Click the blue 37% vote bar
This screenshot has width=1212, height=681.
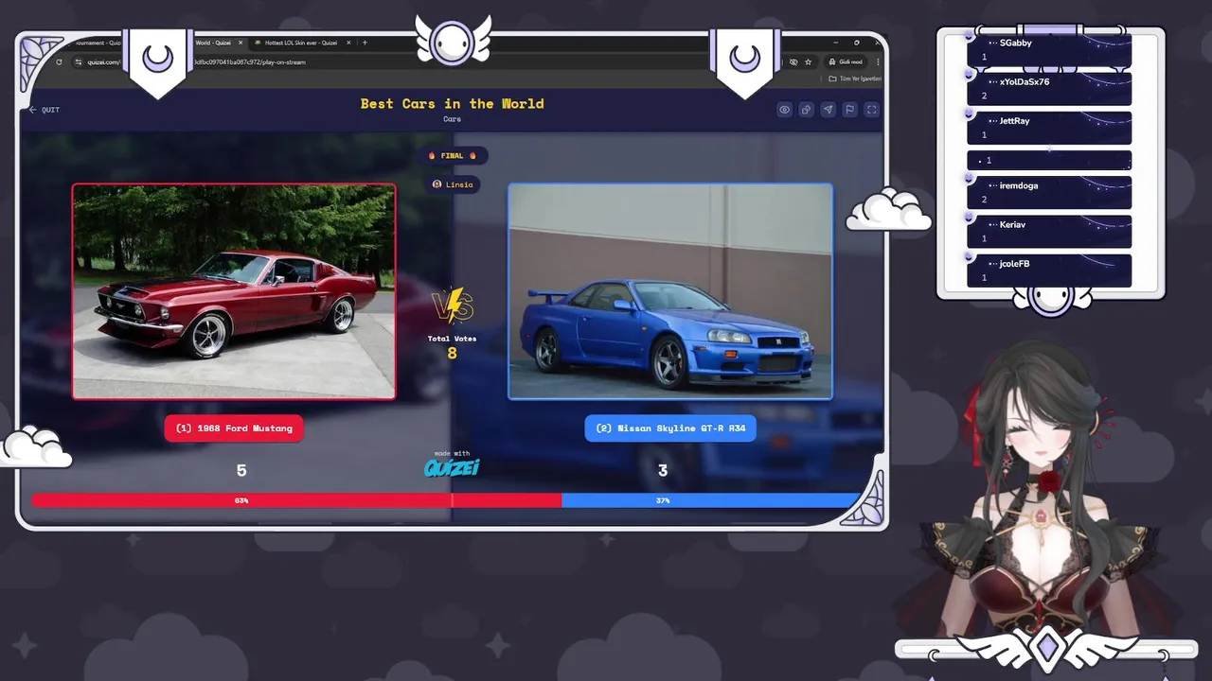[x=711, y=500]
